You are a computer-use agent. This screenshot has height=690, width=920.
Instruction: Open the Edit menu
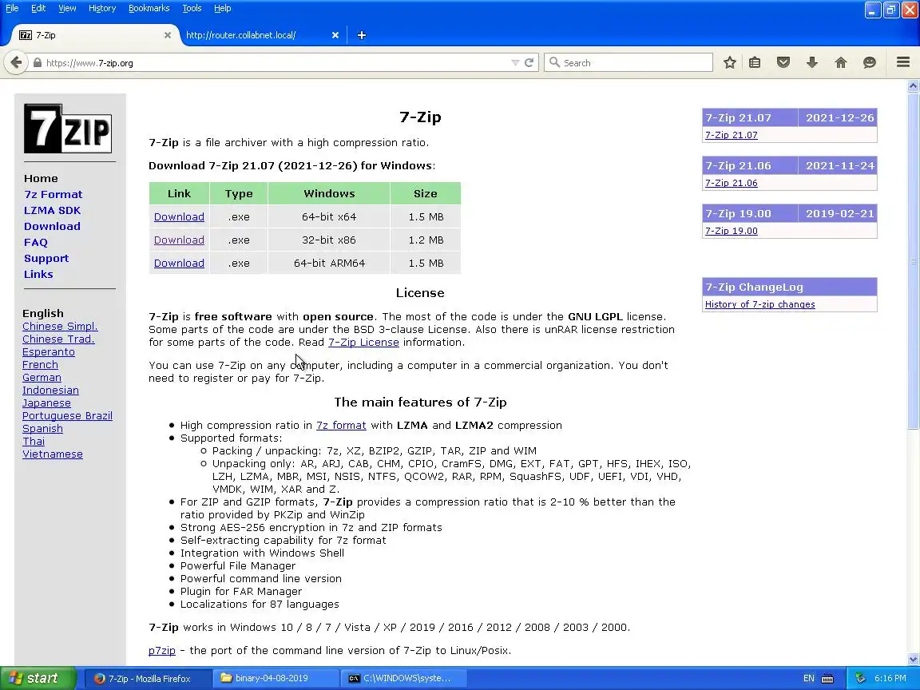coord(38,8)
